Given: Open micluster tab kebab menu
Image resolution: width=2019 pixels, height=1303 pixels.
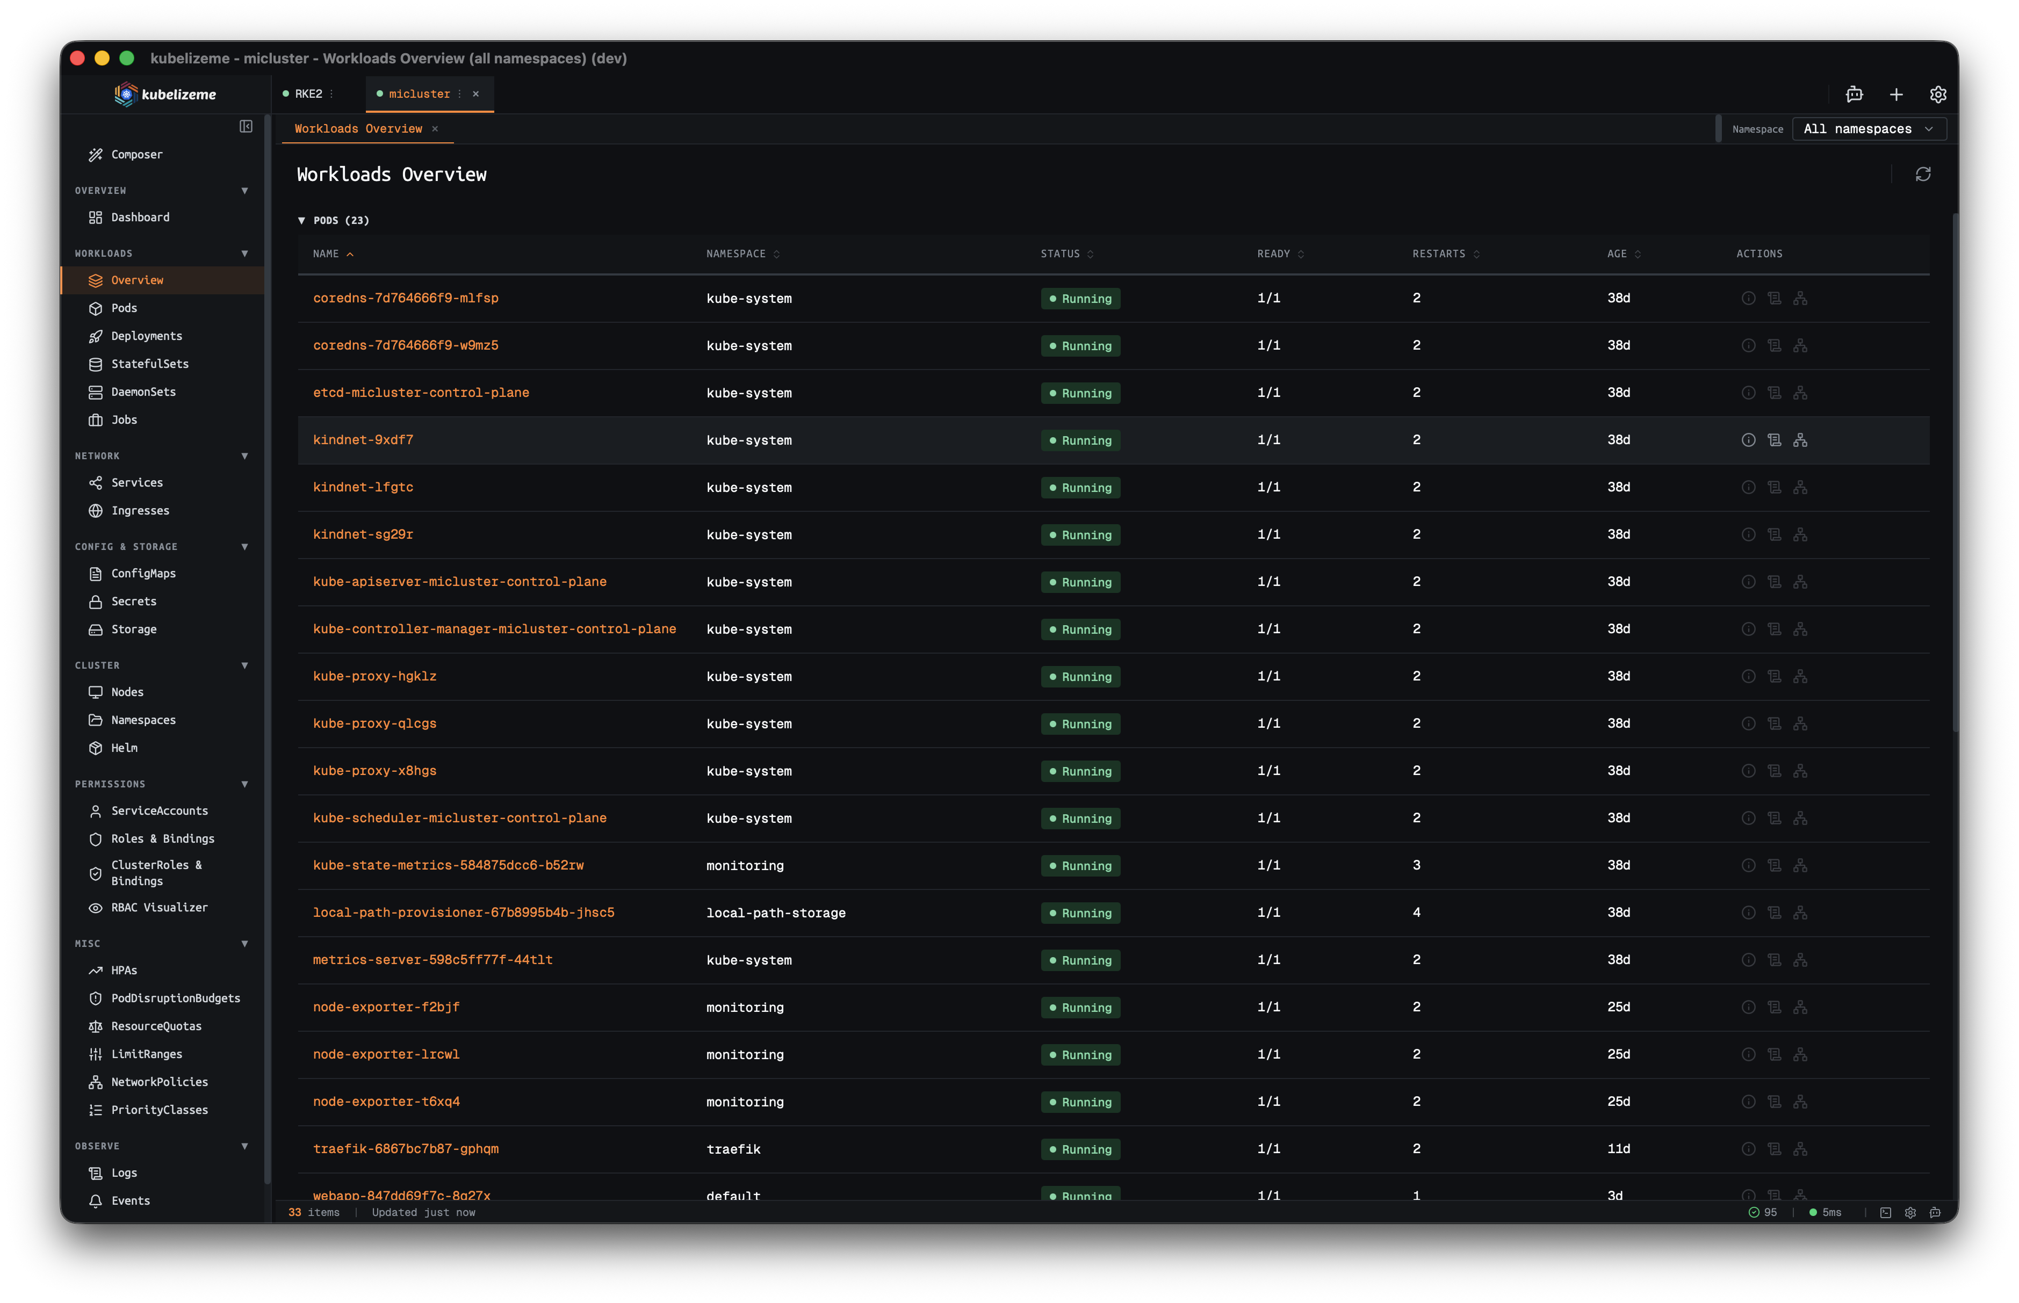Looking at the screenshot, I should point(459,94).
